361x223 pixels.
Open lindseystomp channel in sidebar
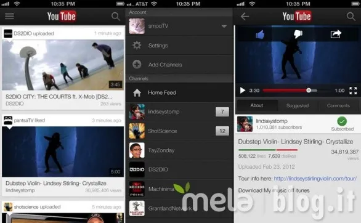pos(179,112)
